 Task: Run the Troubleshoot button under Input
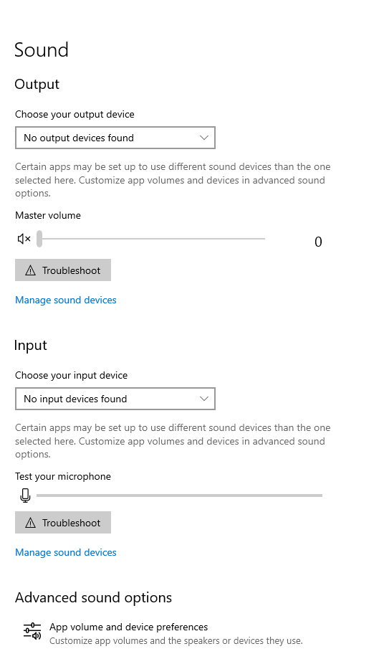[x=63, y=523]
